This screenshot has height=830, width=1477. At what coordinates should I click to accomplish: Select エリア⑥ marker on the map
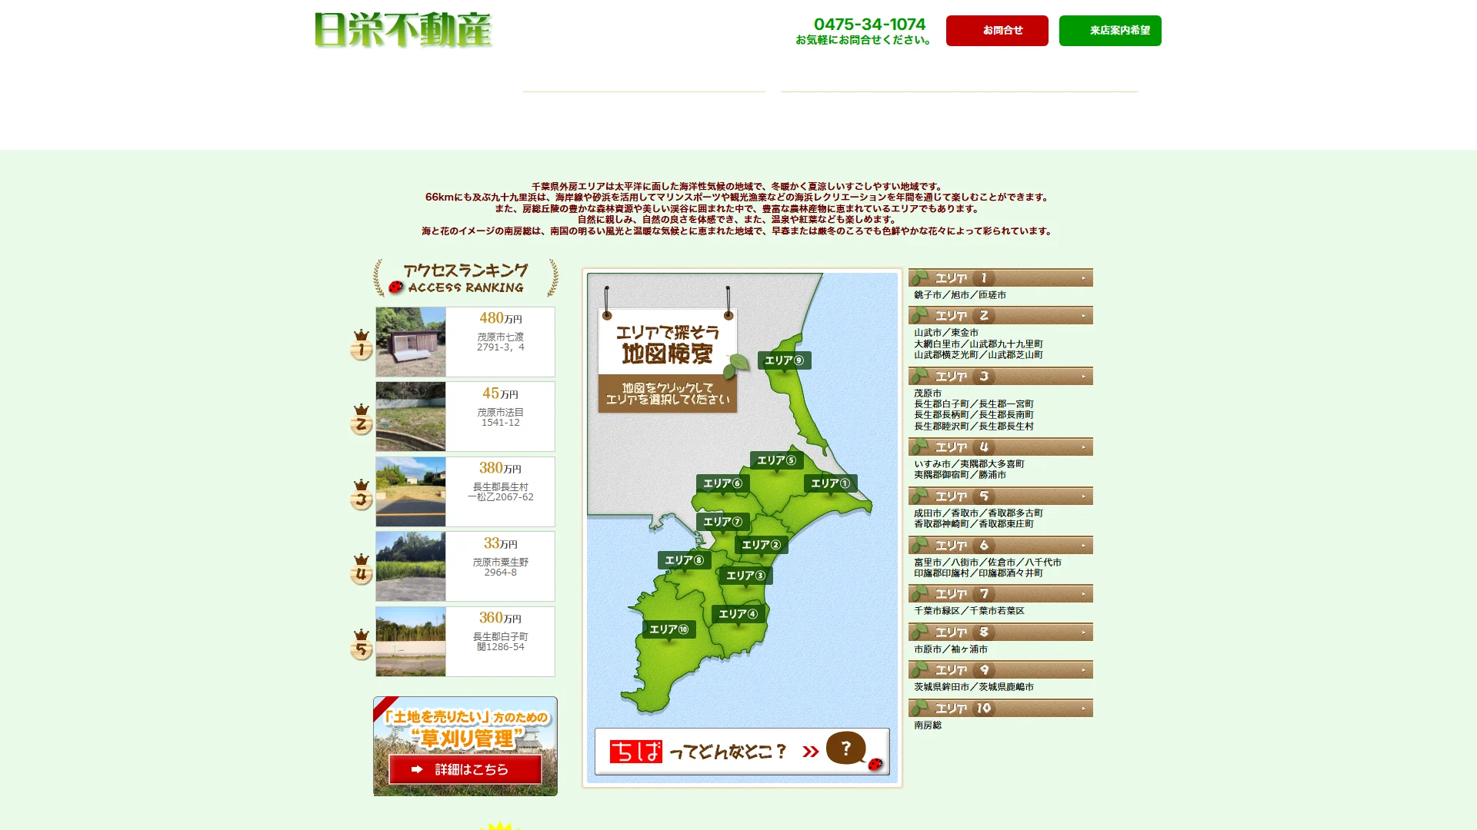click(722, 483)
